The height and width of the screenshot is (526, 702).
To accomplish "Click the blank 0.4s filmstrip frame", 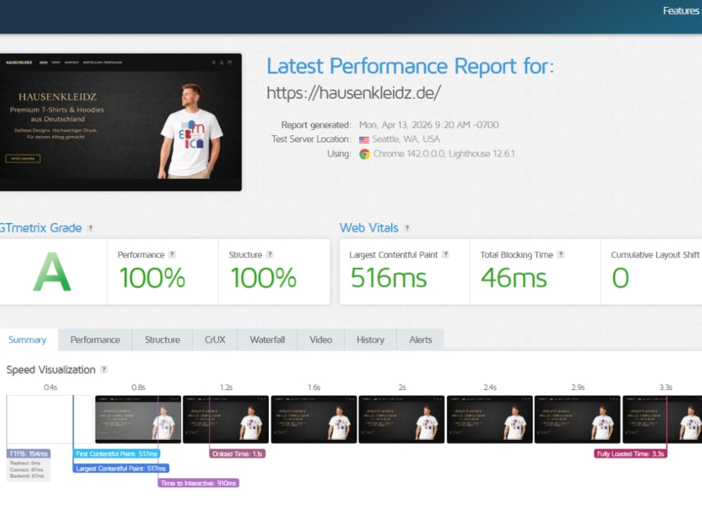I will coord(50,419).
